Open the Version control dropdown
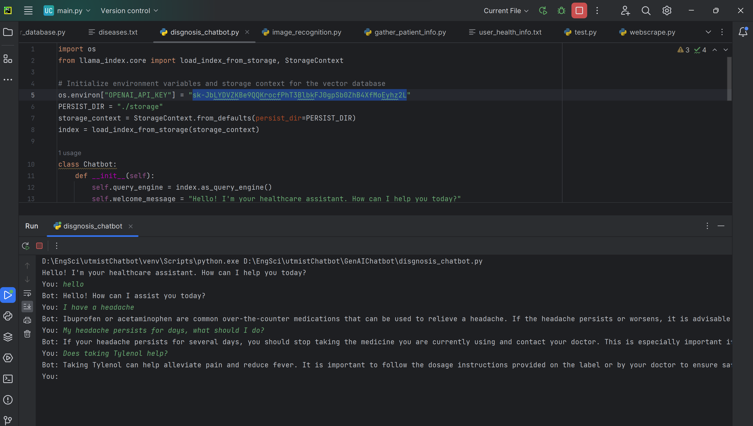Image resolution: width=753 pixels, height=426 pixels. click(129, 11)
